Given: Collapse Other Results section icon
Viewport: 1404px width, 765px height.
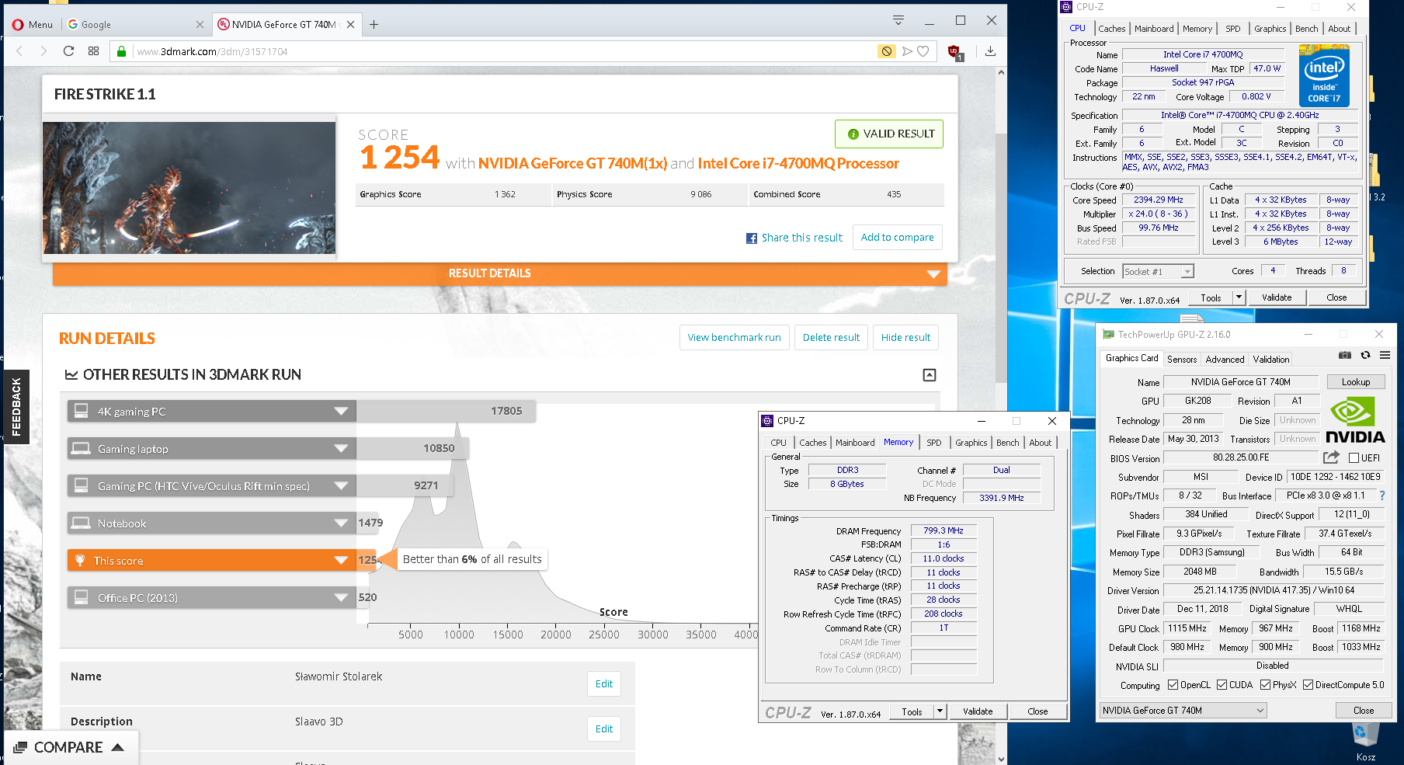Looking at the screenshot, I should click(x=930, y=375).
